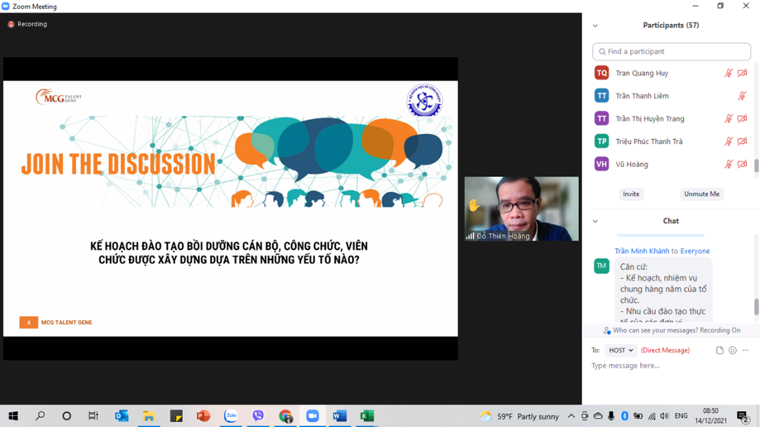Collapse the Chat panel

click(595, 221)
